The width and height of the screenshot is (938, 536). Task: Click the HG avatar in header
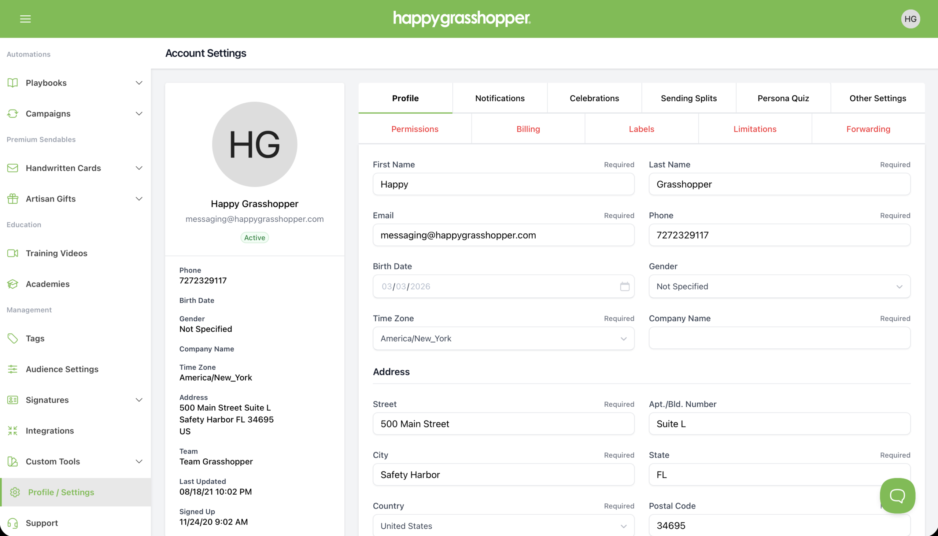click(x=910, y=19)
